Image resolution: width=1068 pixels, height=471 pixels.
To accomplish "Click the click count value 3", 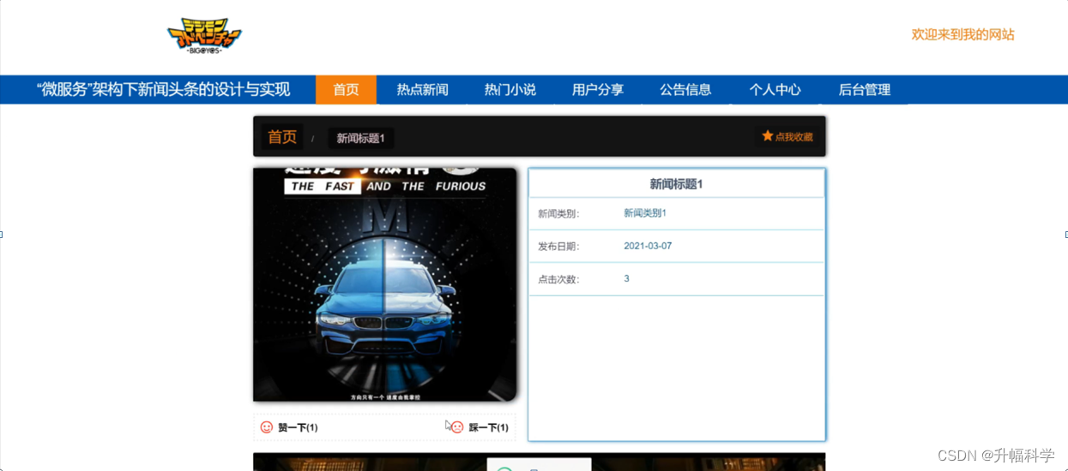I will [626, 278].
